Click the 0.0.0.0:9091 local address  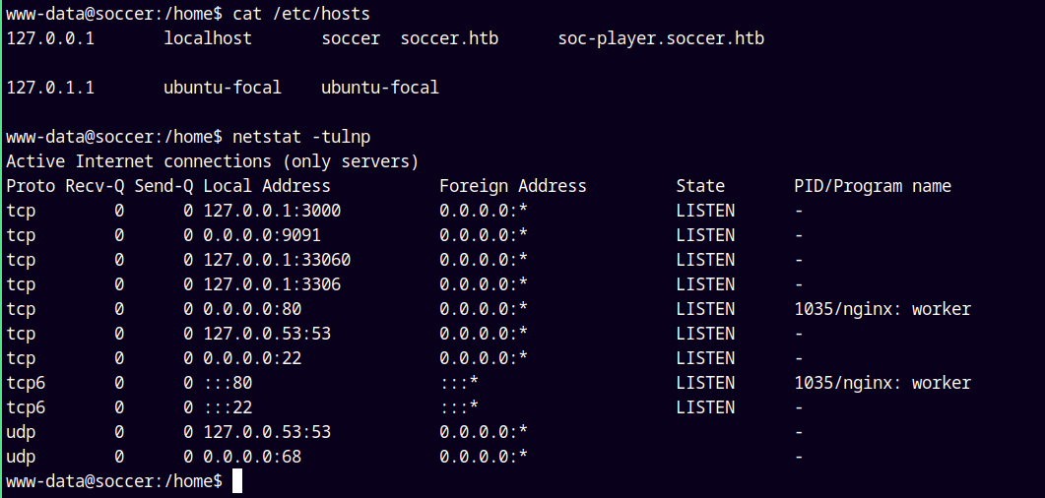[x=262, y=235]
